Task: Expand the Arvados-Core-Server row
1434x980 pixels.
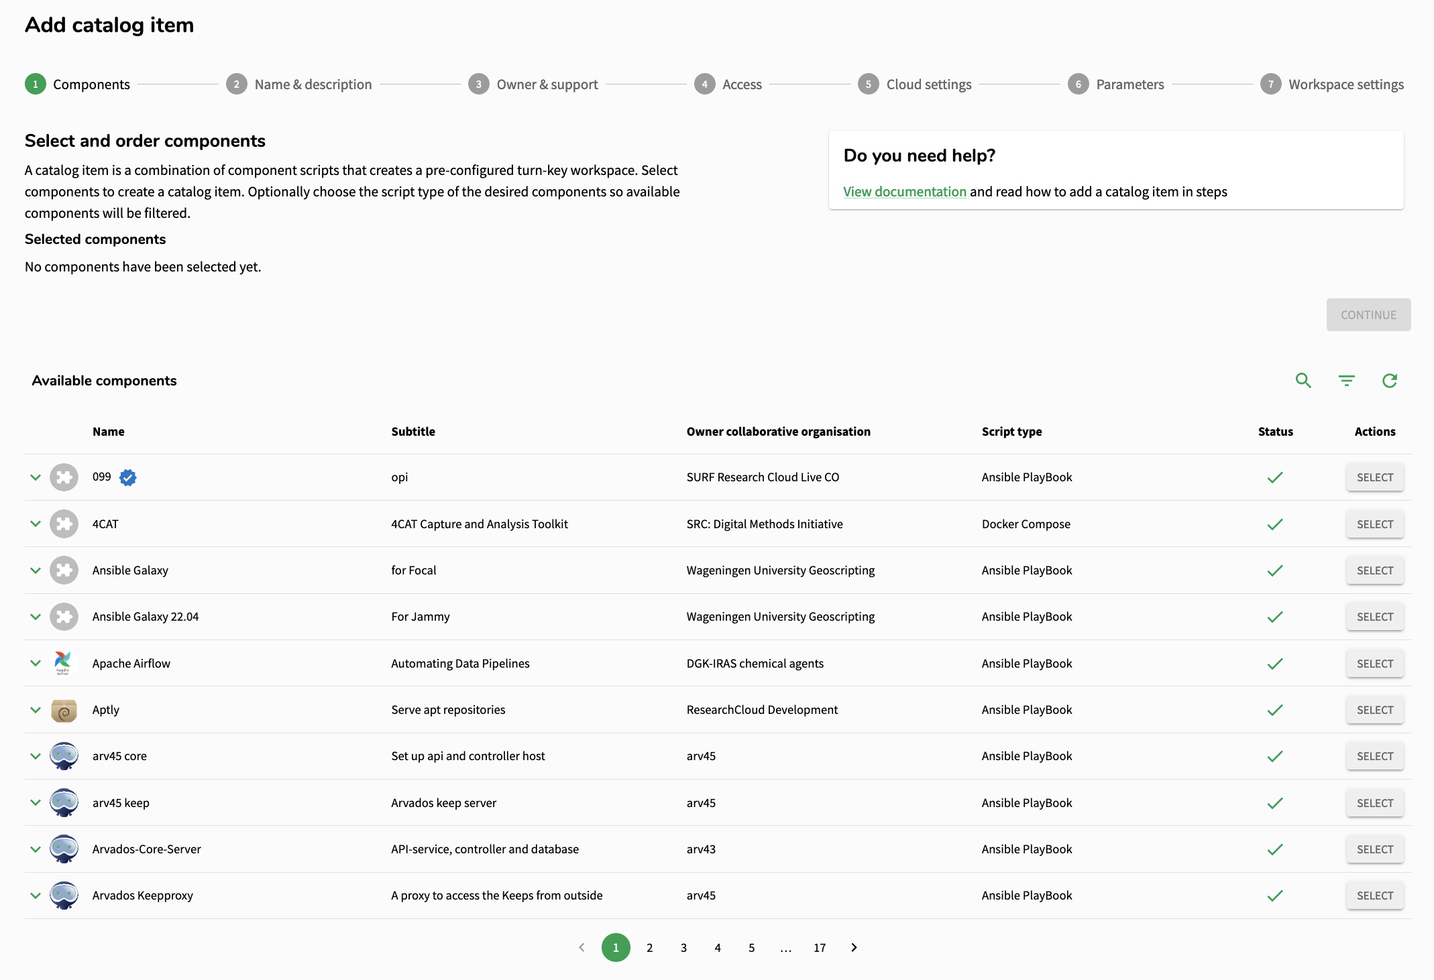Action: coord(36,849)
